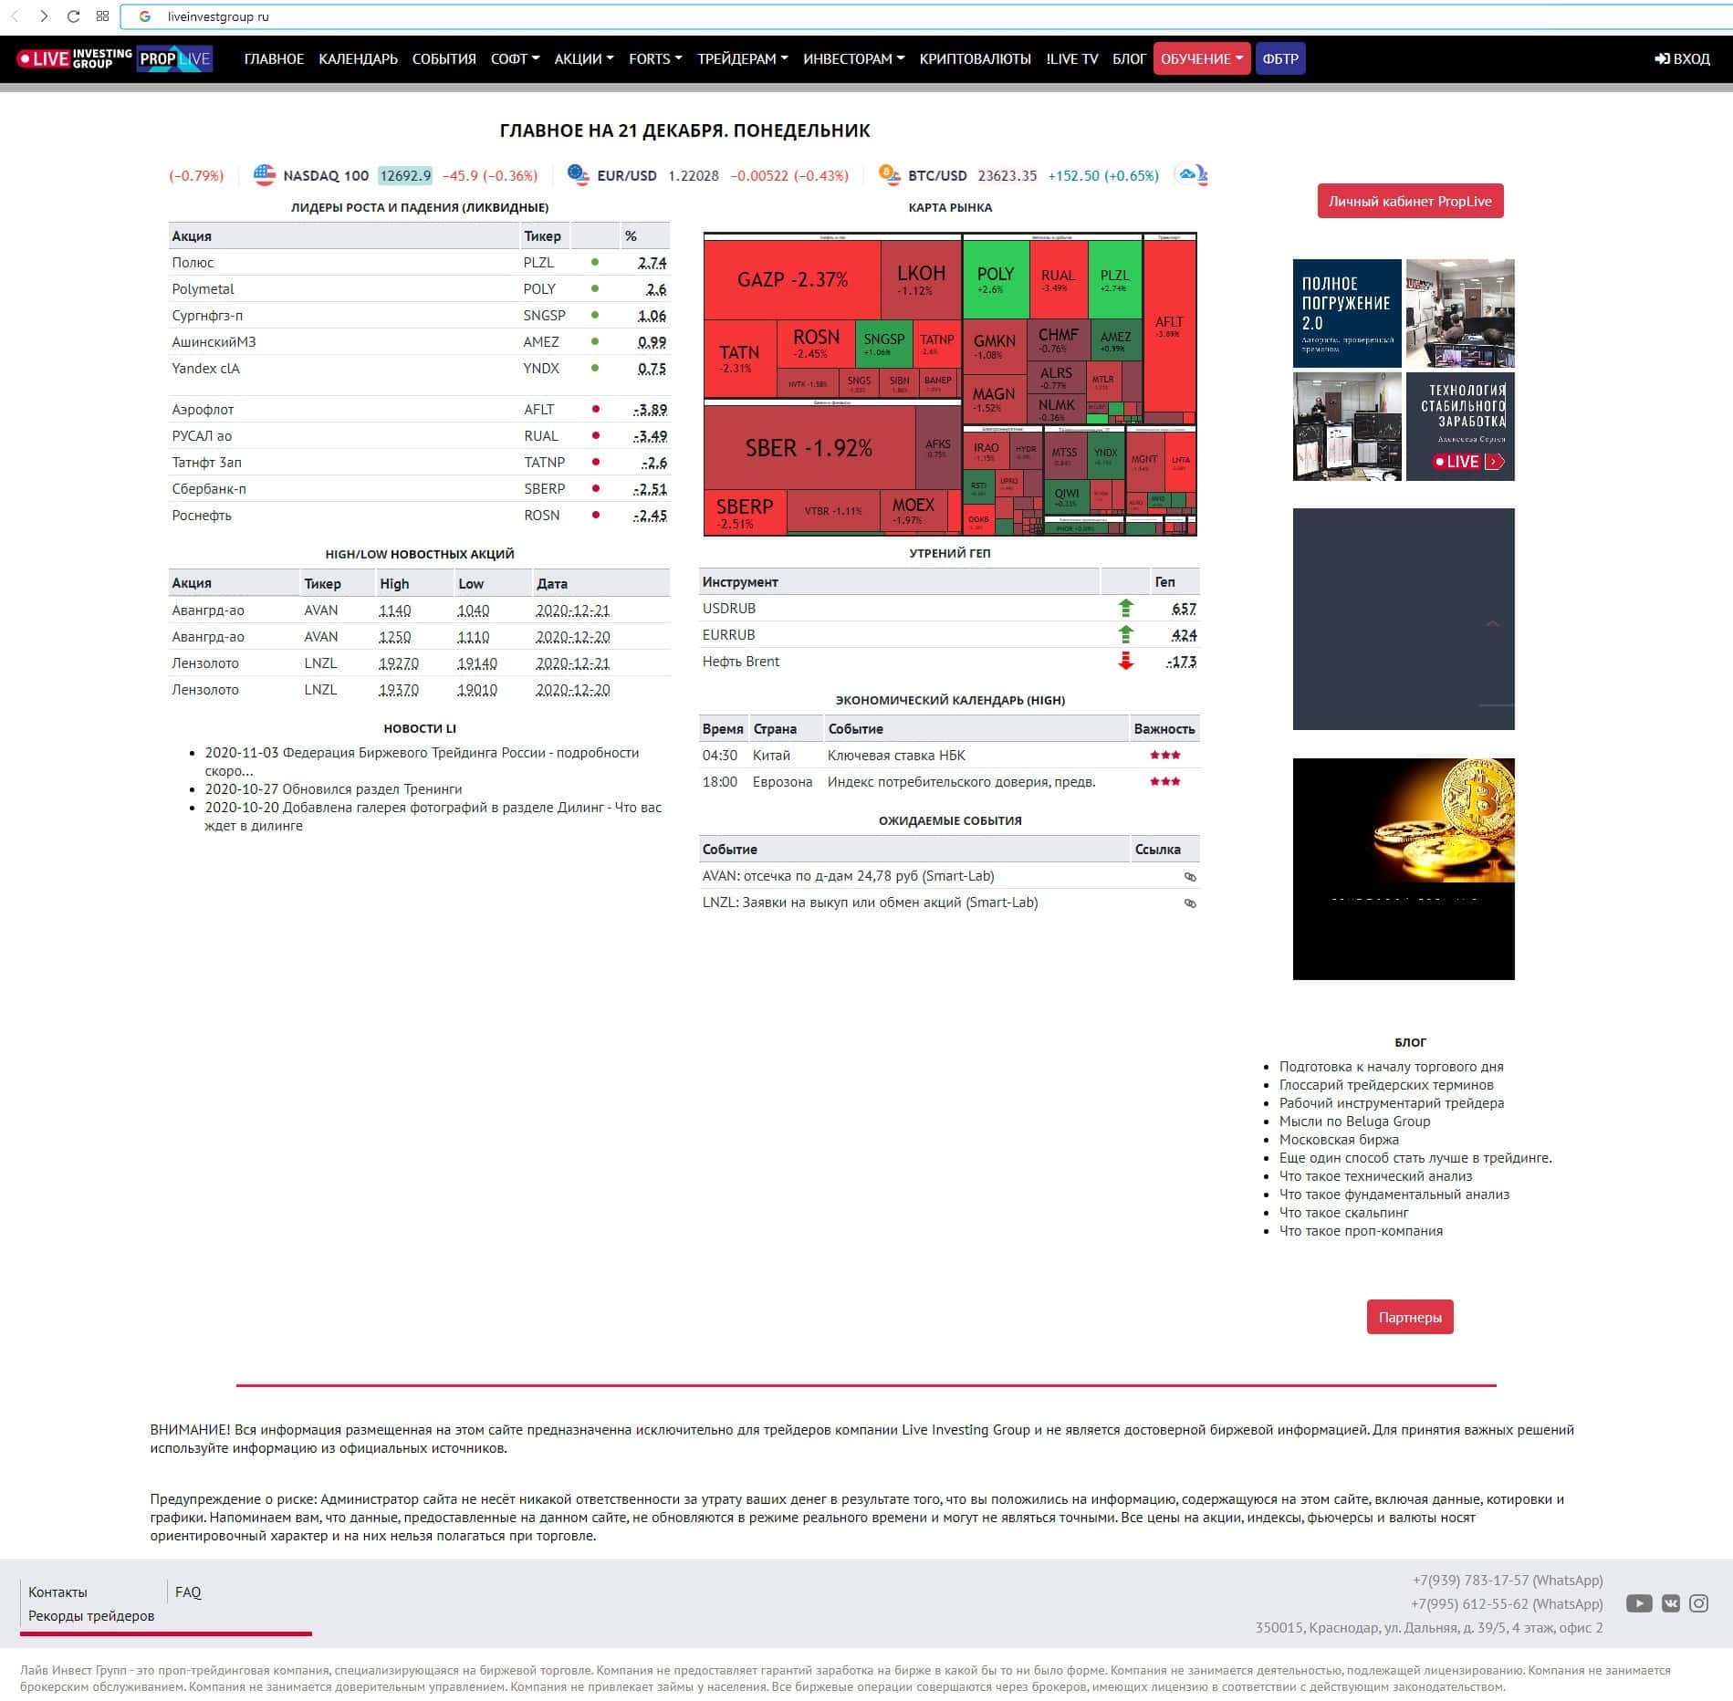Click the Партнеры button
Viewport: 1733px width, 1701px height.
click(1410, 1317)
